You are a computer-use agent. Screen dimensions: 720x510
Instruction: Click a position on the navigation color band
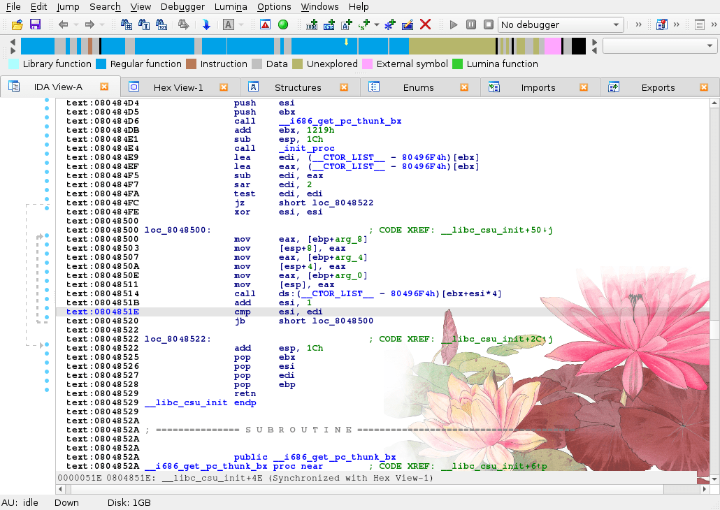[x=280, y=45]
